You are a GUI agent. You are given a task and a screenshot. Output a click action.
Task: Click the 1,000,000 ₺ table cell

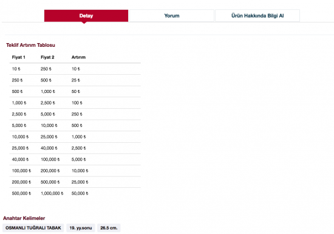[x=52, y=193]
